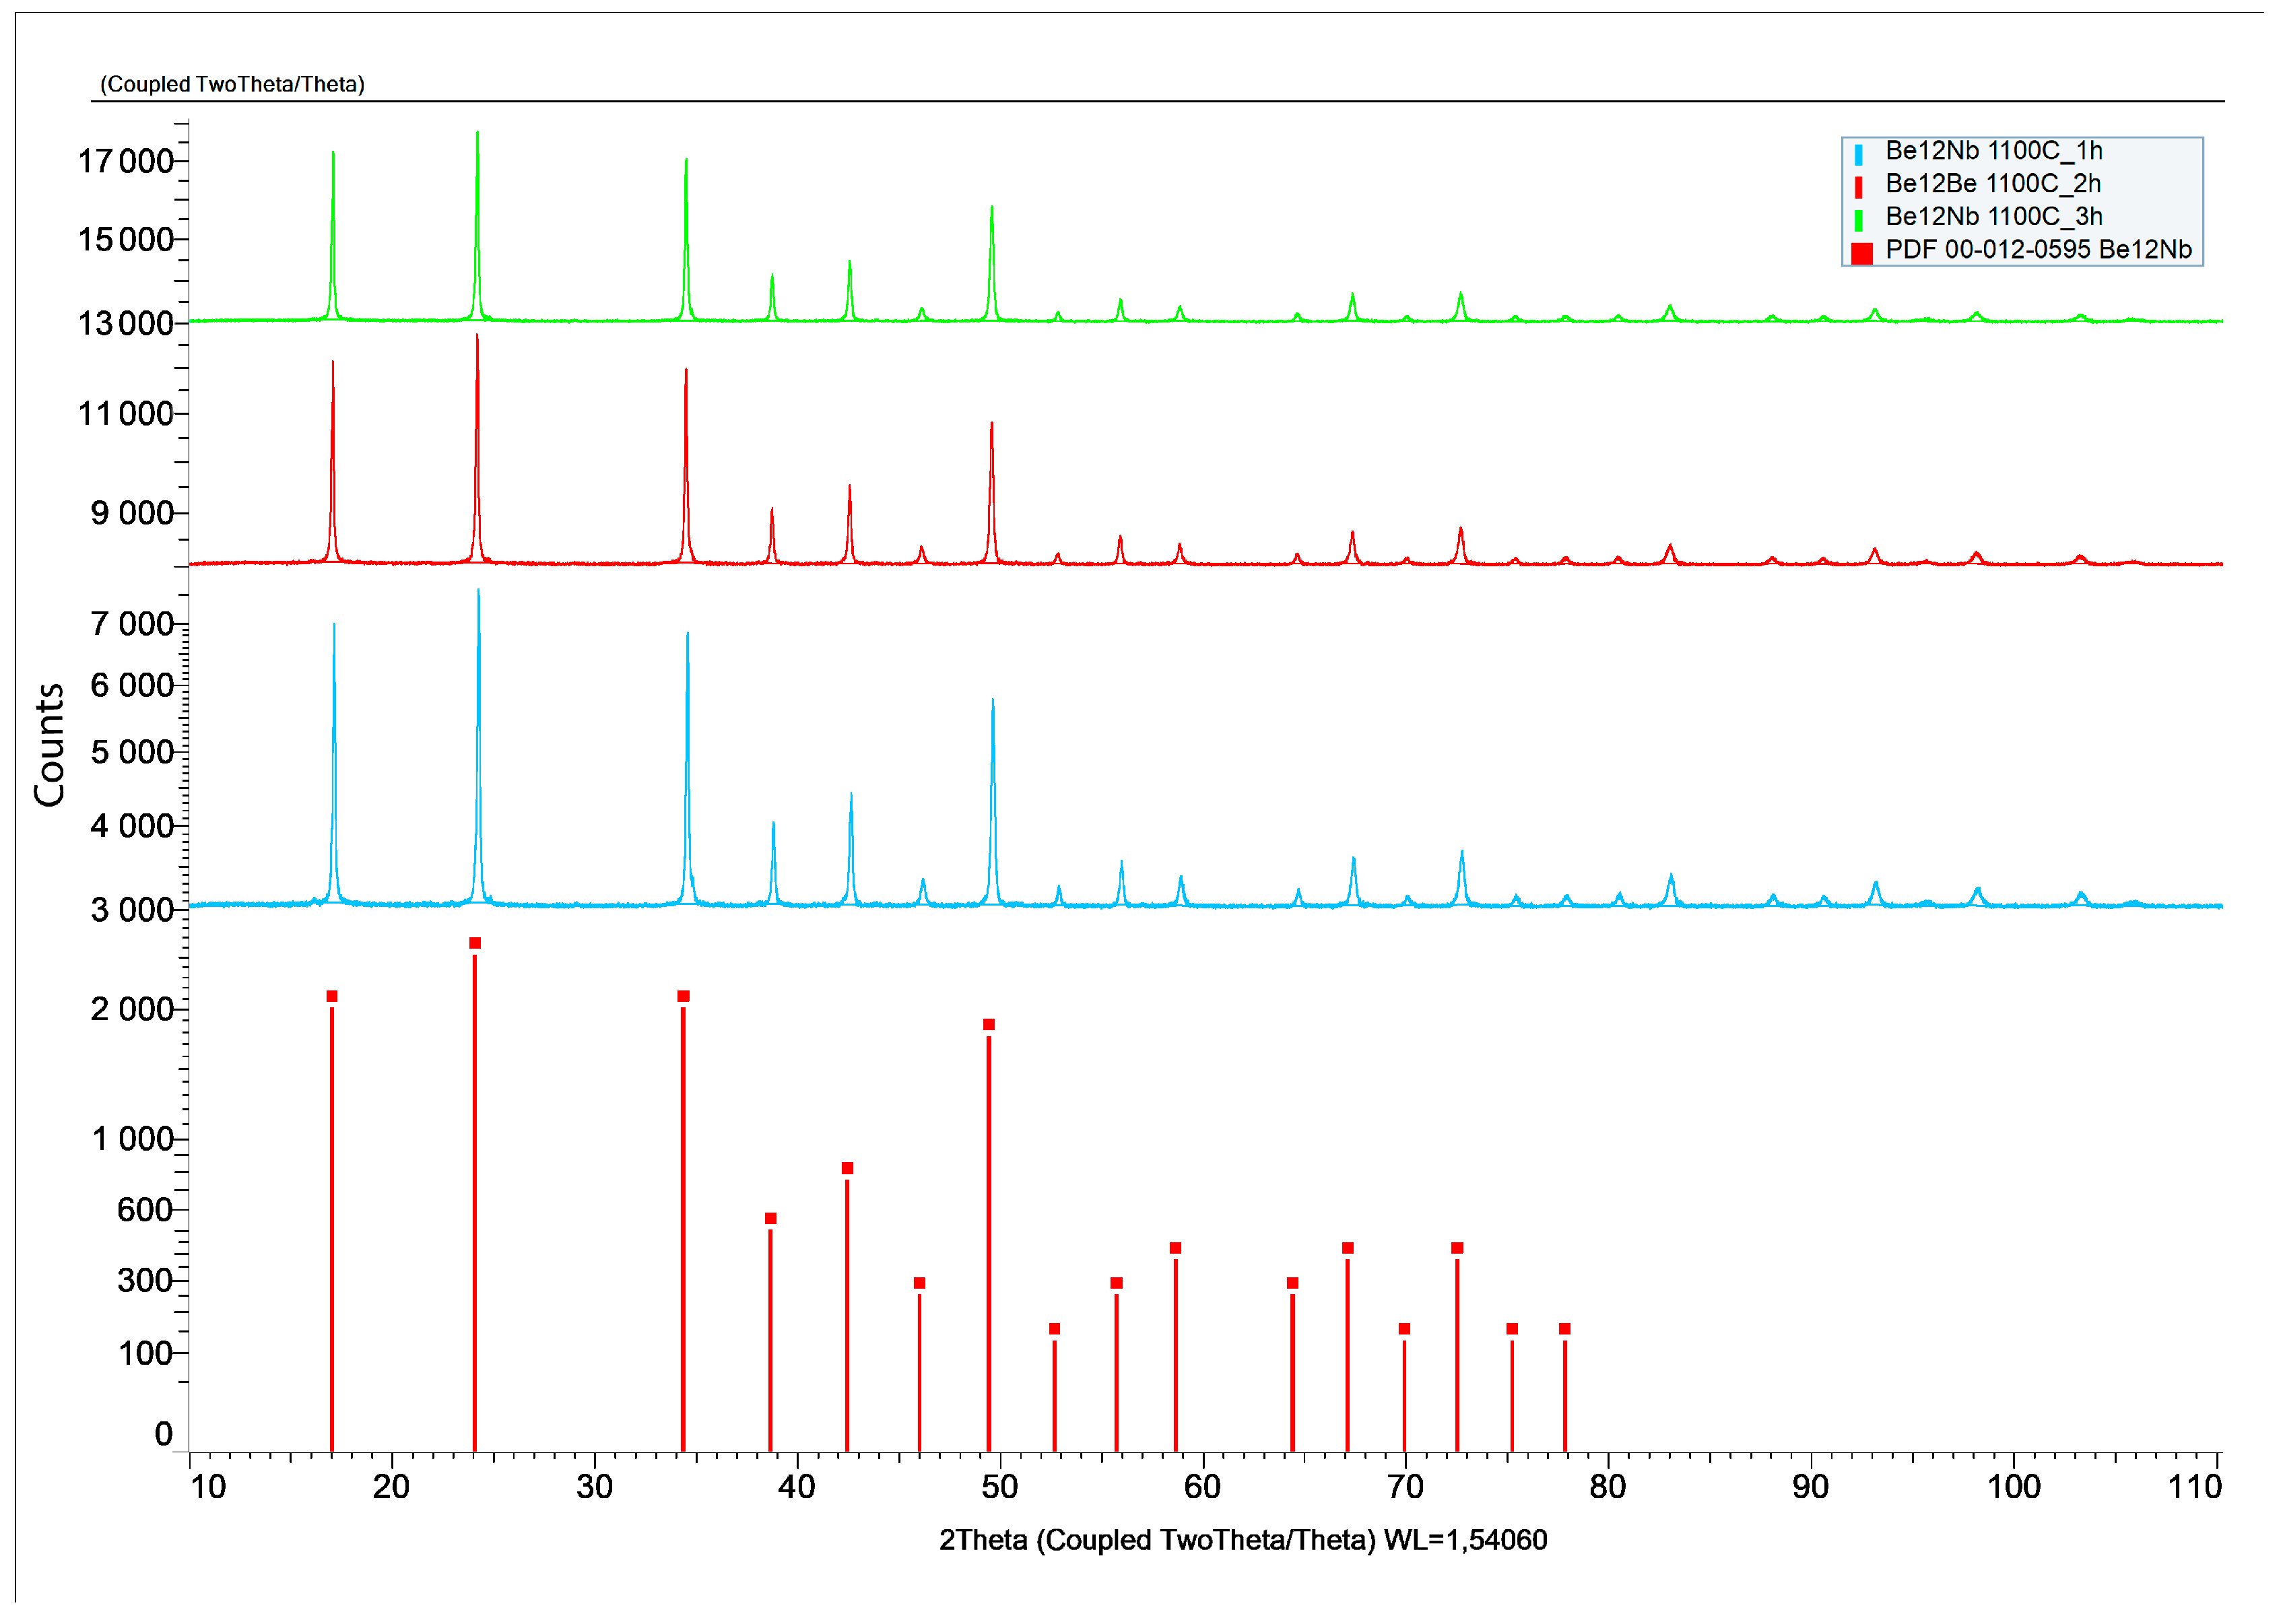This screenshot has width=2281, height=1624.
Task: Click the red square for PDF 00-012-0595
Action: [1861, 253]
